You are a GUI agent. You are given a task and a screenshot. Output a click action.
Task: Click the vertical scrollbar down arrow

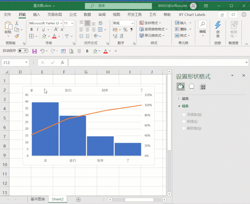(x=169, y=194)
